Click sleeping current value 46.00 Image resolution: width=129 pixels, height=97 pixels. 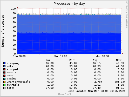[50, 63]
